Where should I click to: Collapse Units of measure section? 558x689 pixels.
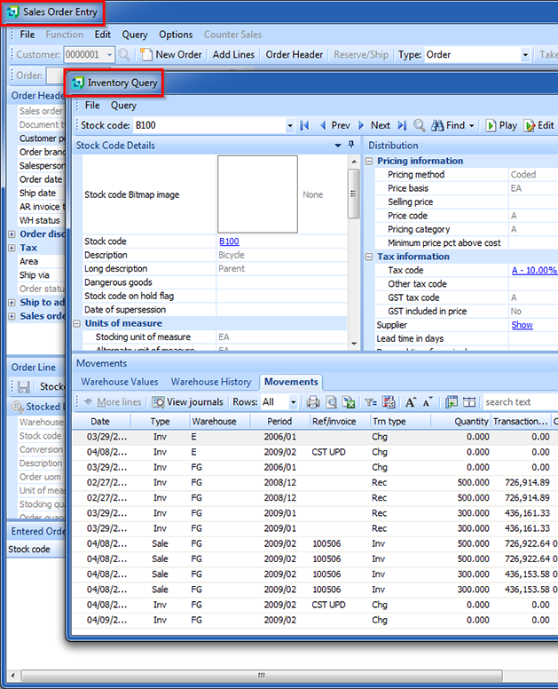77,324
